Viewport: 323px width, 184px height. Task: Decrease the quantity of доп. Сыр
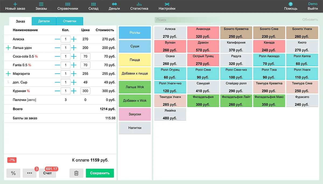tap(57, 82)
